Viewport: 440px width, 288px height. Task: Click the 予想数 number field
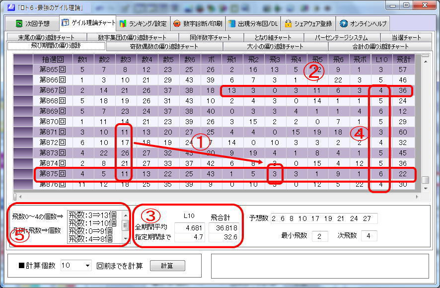pos(324,219)
